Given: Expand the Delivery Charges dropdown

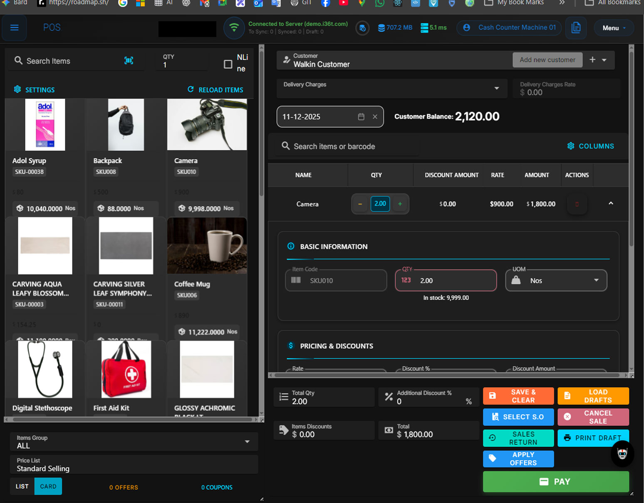Looking at the screenshot, I should (496, 89).
